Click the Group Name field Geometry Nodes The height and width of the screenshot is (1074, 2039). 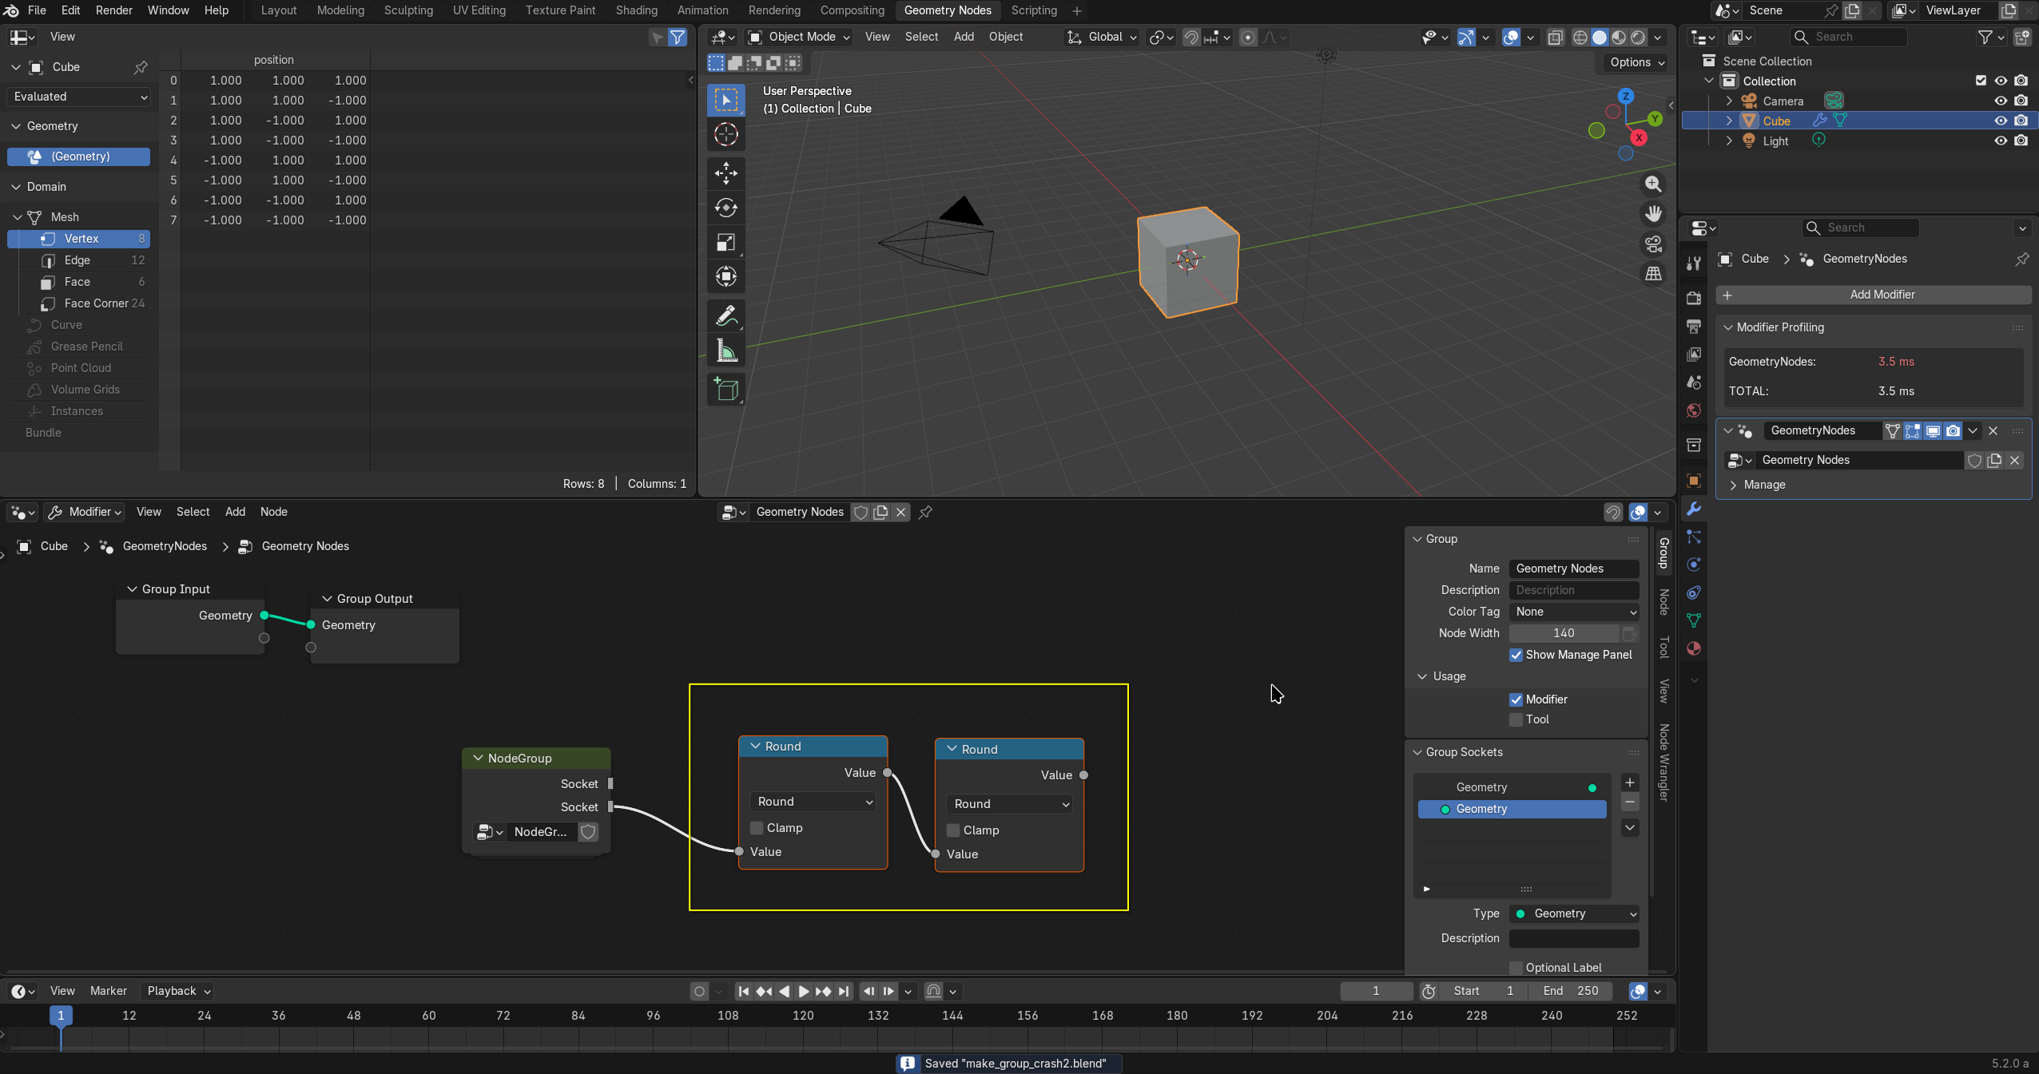pos(1573,569)
